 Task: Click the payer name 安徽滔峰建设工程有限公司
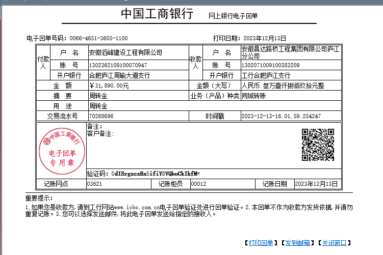(x=125, y=52)
